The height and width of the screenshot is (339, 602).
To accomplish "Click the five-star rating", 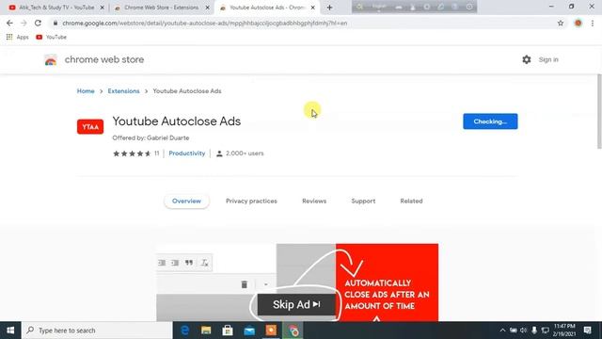I will pyautogui.click(x=132, y=153).
